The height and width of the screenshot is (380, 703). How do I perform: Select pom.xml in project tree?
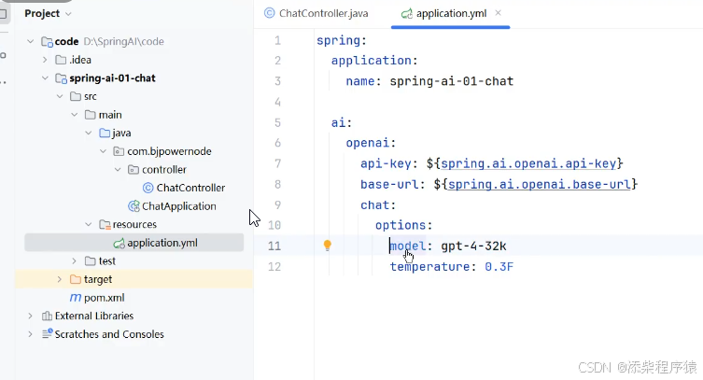click(x=104, y=298)
